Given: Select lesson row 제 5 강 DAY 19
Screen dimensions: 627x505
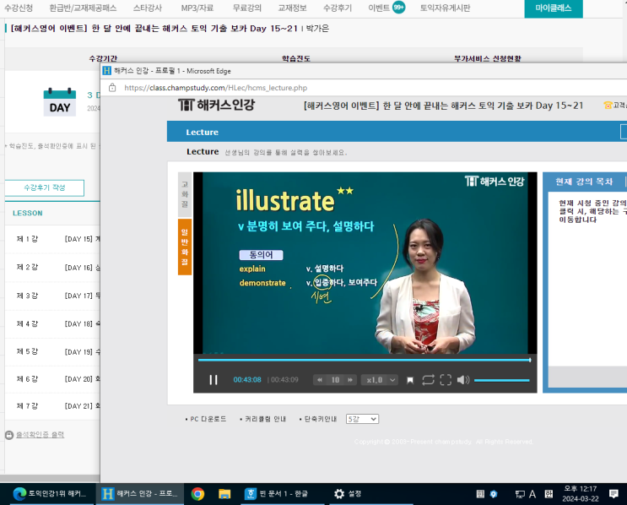Looking at the screenshot, I should [52, 352].
